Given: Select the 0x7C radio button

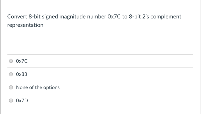Looking at the screenshot, I should 11,61.
